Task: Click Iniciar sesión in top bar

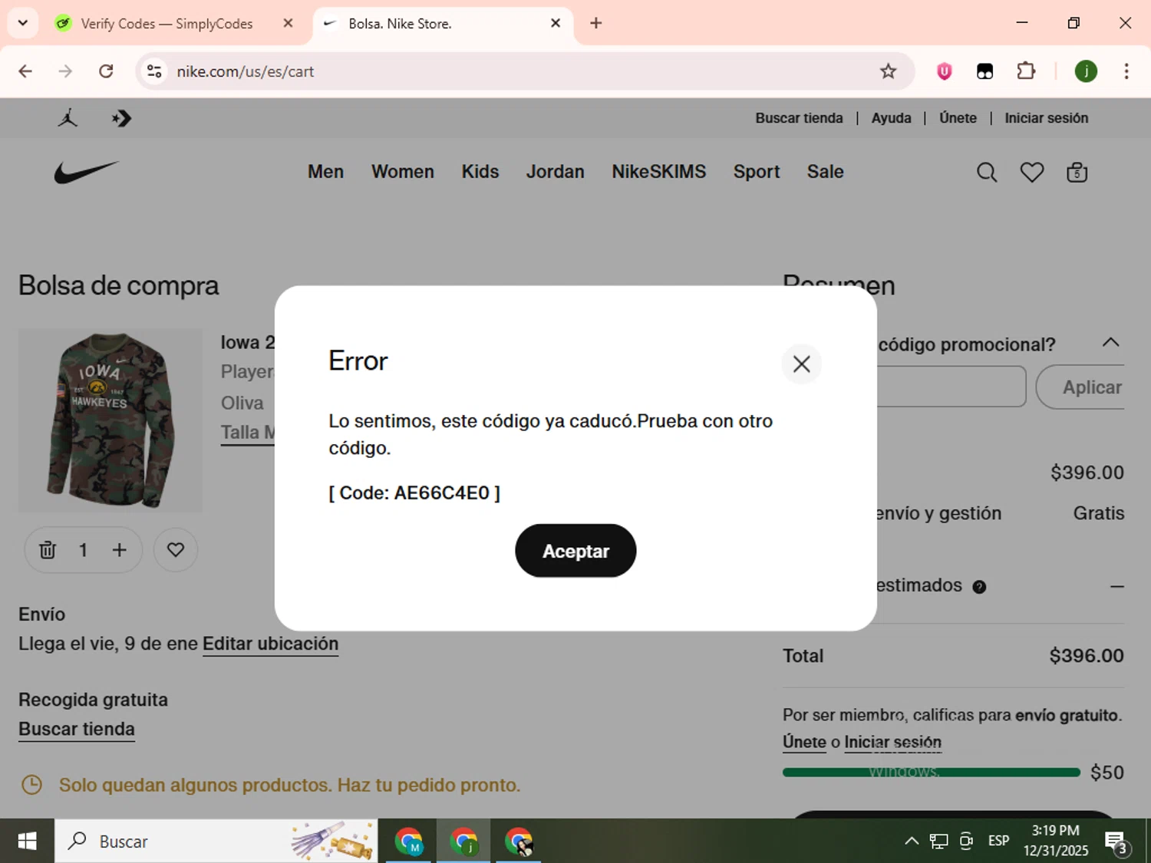Action: point(1046,118)
